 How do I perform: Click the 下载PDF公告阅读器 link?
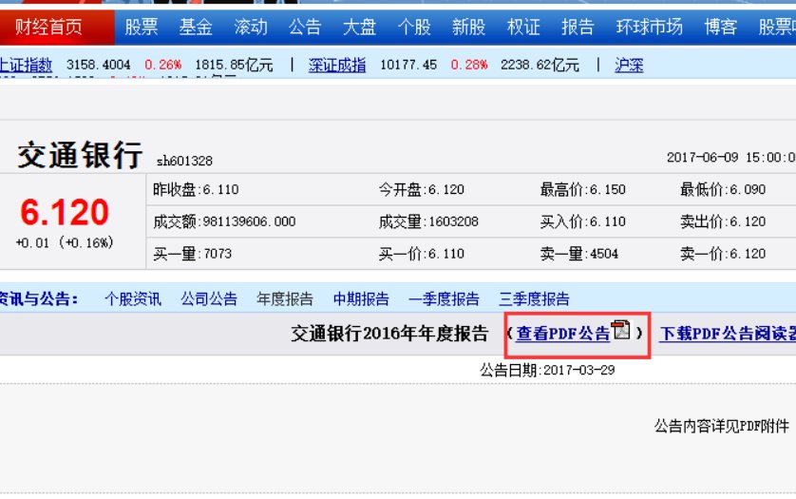[x=728, y=334]
